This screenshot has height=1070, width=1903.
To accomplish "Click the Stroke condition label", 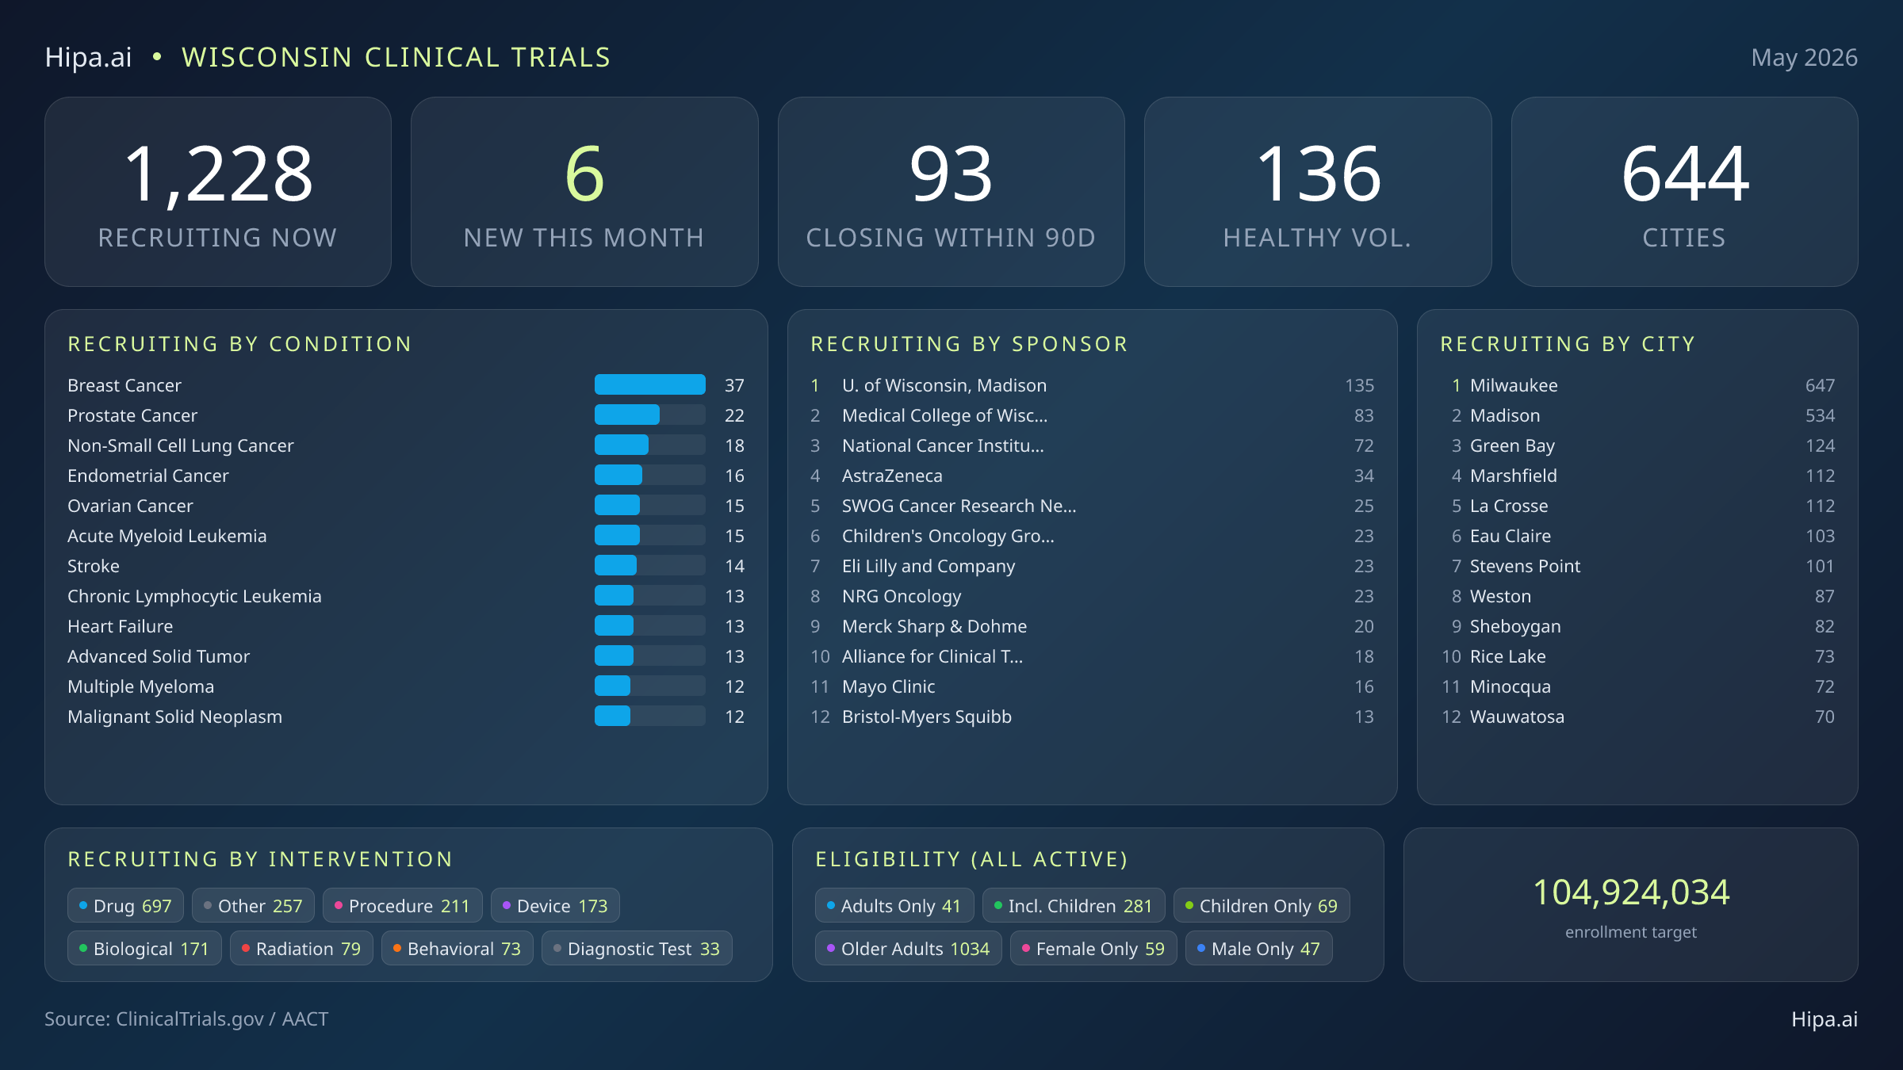I will coord(94,566).
